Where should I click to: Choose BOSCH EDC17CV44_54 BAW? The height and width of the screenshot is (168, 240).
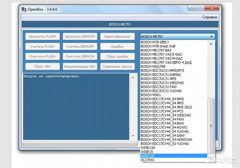(x=174, y=124)
